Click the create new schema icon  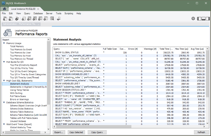coord(24,18)
